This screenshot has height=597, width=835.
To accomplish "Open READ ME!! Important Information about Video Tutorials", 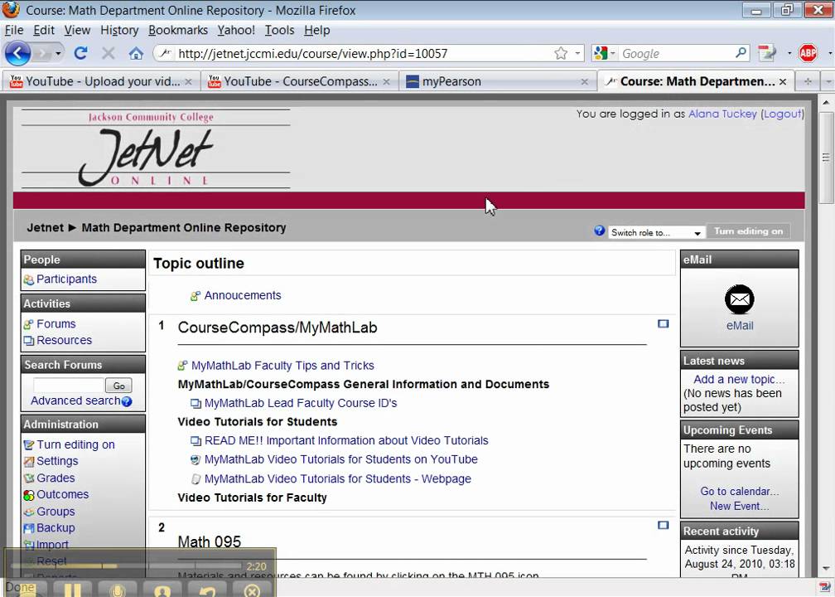I will pyautogui.click(x=346, y=441).
